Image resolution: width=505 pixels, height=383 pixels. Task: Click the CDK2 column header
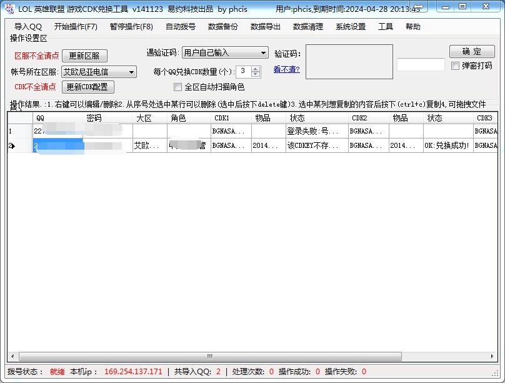[x=369, y=118]
